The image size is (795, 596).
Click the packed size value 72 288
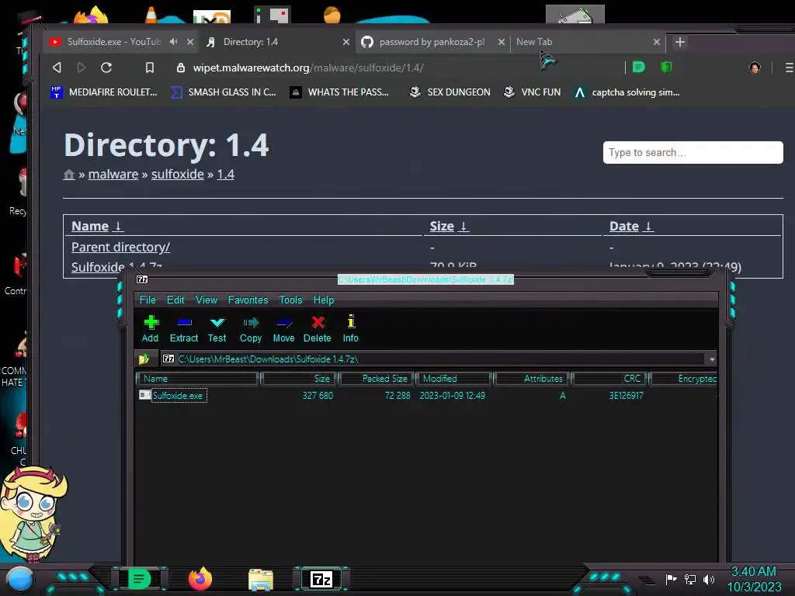(397, 395)
